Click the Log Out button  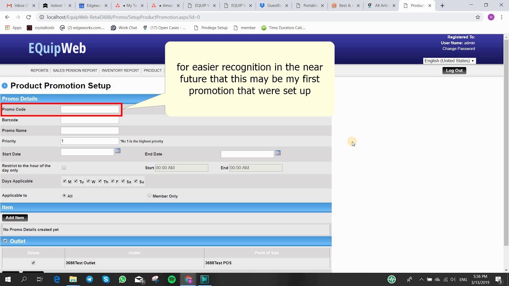click(454, 70)
